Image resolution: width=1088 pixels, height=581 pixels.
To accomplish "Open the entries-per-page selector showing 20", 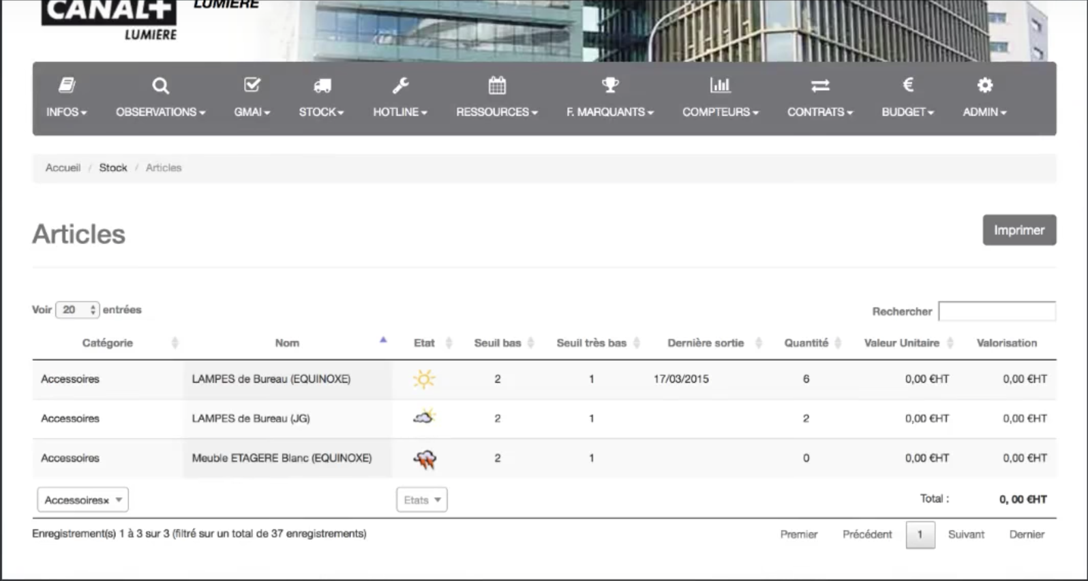I will (78, 310).
